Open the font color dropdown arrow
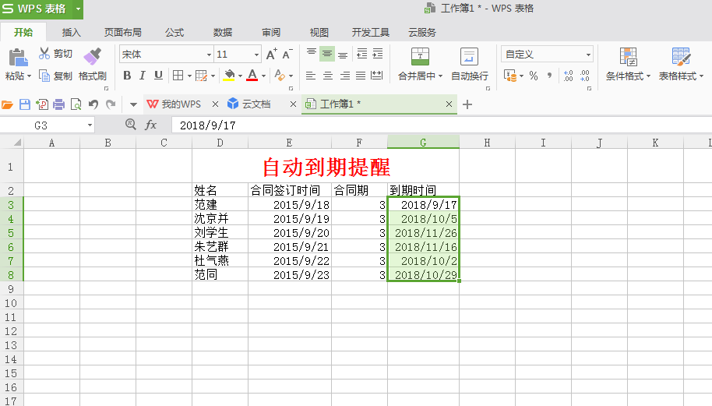Screen dimensions: 712x406 pos(263,76)
